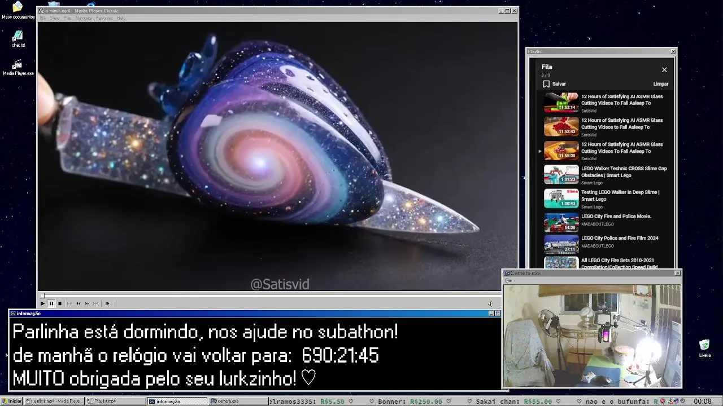Open the File menu in Media Player Classic
This screenshot has height=406, width=723.
point(43,18)
